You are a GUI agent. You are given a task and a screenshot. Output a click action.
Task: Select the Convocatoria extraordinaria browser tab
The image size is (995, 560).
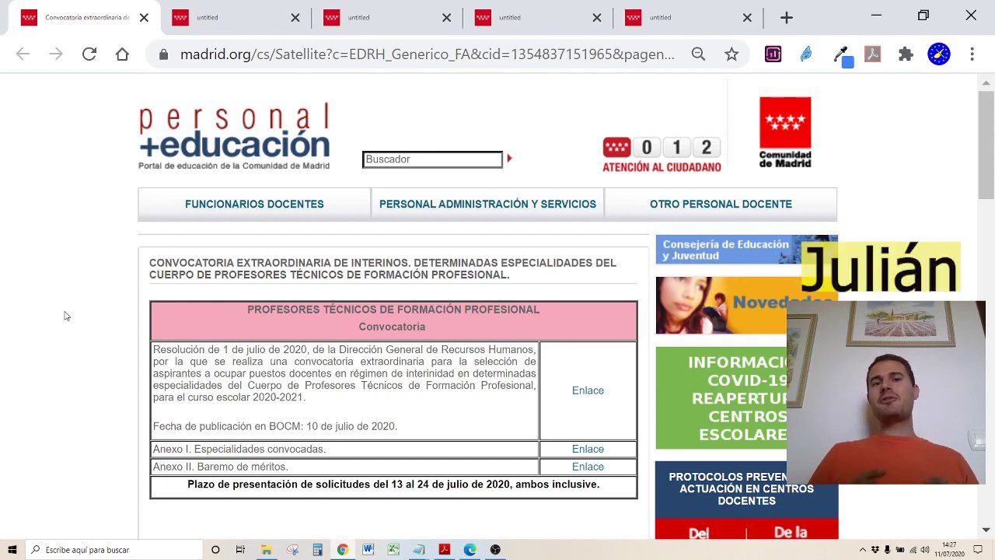click(84, 17)
